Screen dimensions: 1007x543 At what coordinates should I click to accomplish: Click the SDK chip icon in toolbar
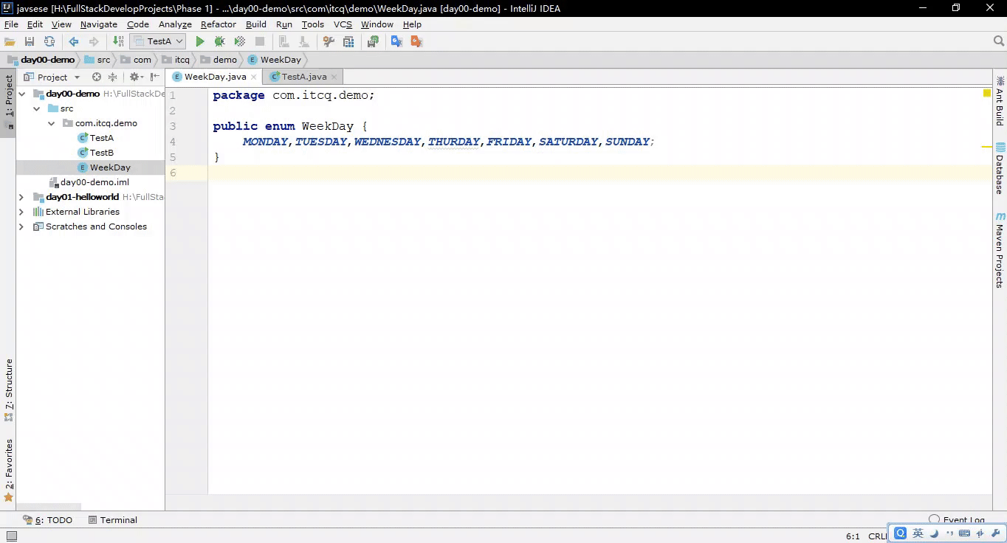[x=373, y=41]
